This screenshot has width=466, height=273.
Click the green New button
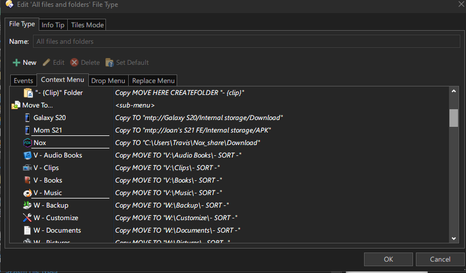pos(24,63)
